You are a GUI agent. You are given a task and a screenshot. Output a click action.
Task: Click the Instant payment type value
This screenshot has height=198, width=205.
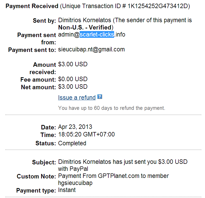point(67,190)
